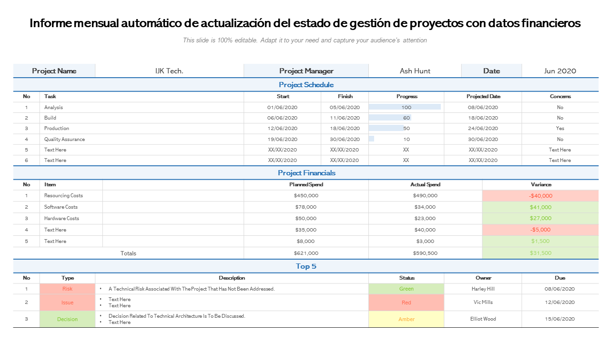Image resolution: width=610 pixels, height=343 pixels.
Task: Select the 'Ash Hunt' manager name cell
Action: (x=415, y=71)
